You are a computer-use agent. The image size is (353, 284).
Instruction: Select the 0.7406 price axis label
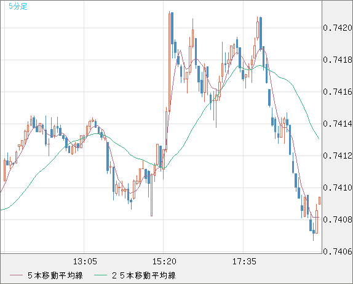(338, 251)
